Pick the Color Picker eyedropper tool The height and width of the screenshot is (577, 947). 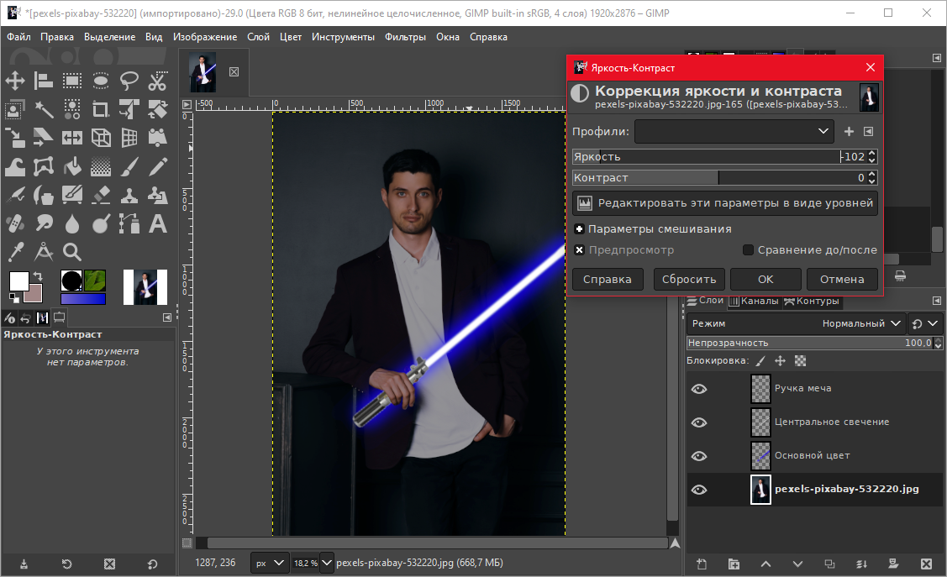[15, 252]
